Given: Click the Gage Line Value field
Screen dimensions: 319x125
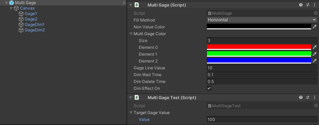Looking at the screenshot, I should (x=262, y=68).
